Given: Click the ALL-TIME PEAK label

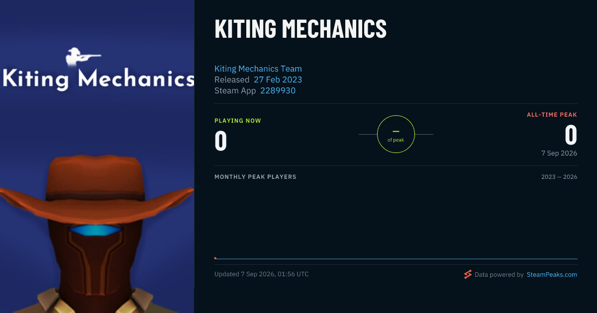Looking at the screenshot, I should coord(552,115).
